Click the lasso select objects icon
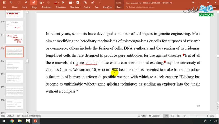 click(85, 2)
